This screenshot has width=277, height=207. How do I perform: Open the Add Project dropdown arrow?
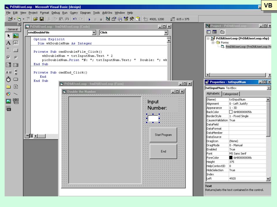point(14,19)
